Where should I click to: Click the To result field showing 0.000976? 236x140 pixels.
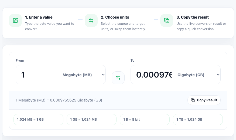tap(151, 75)
